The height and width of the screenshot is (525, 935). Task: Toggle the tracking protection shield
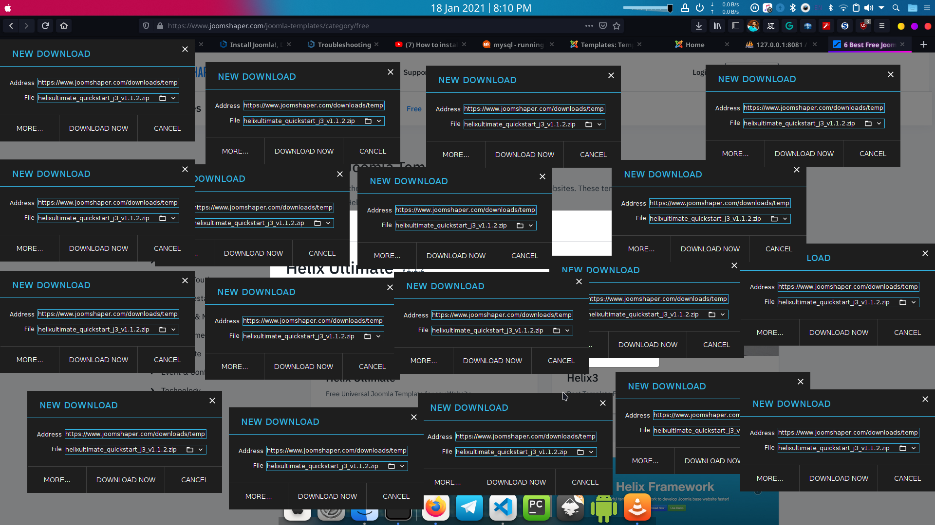click(x=146, y=26)
